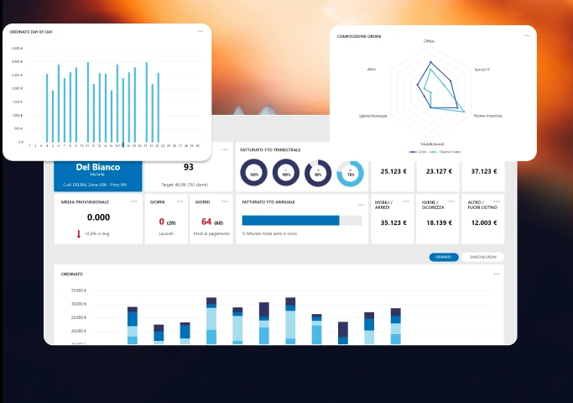This screenshot has height=403, width=573.
Task: Click the 35.123 € Mobili Arredi value
Action: [x=393, y=223]
